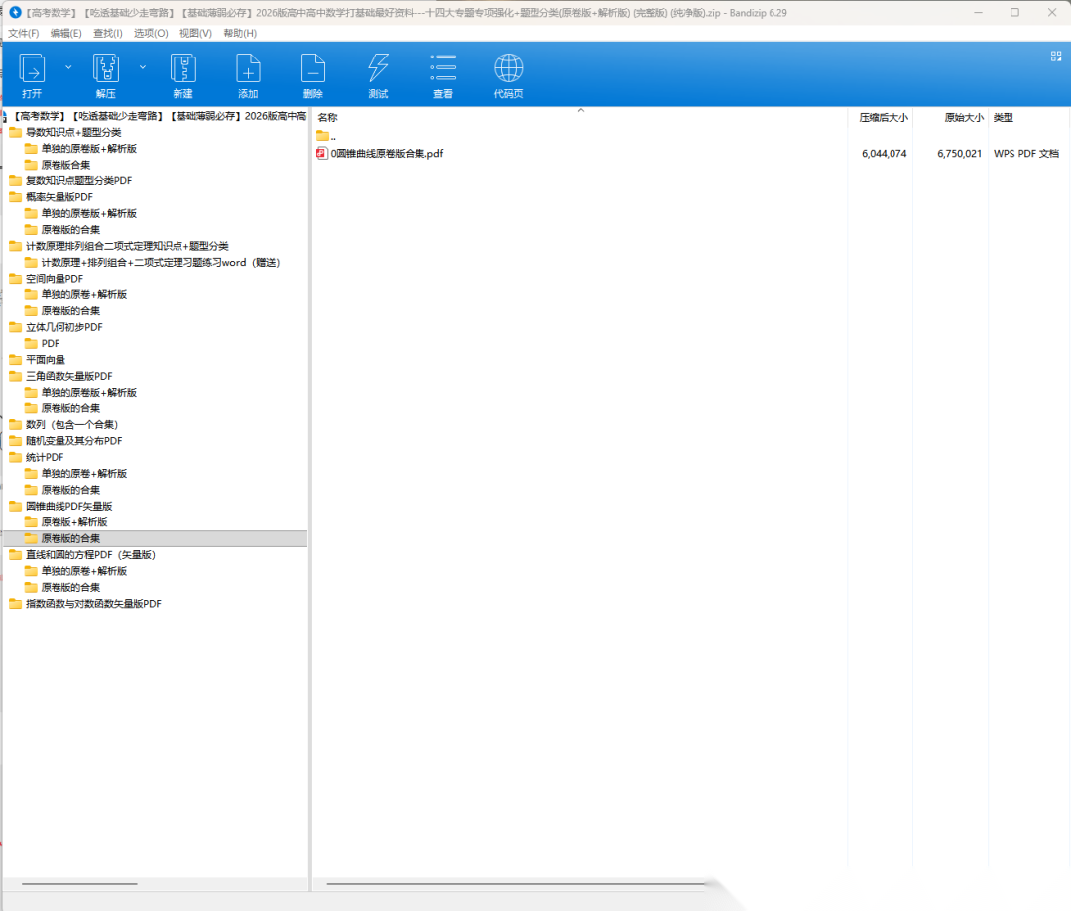1071x911 pixels.
Task: Run the 测试 (Test archive) icon
Action: pos(378,69)
